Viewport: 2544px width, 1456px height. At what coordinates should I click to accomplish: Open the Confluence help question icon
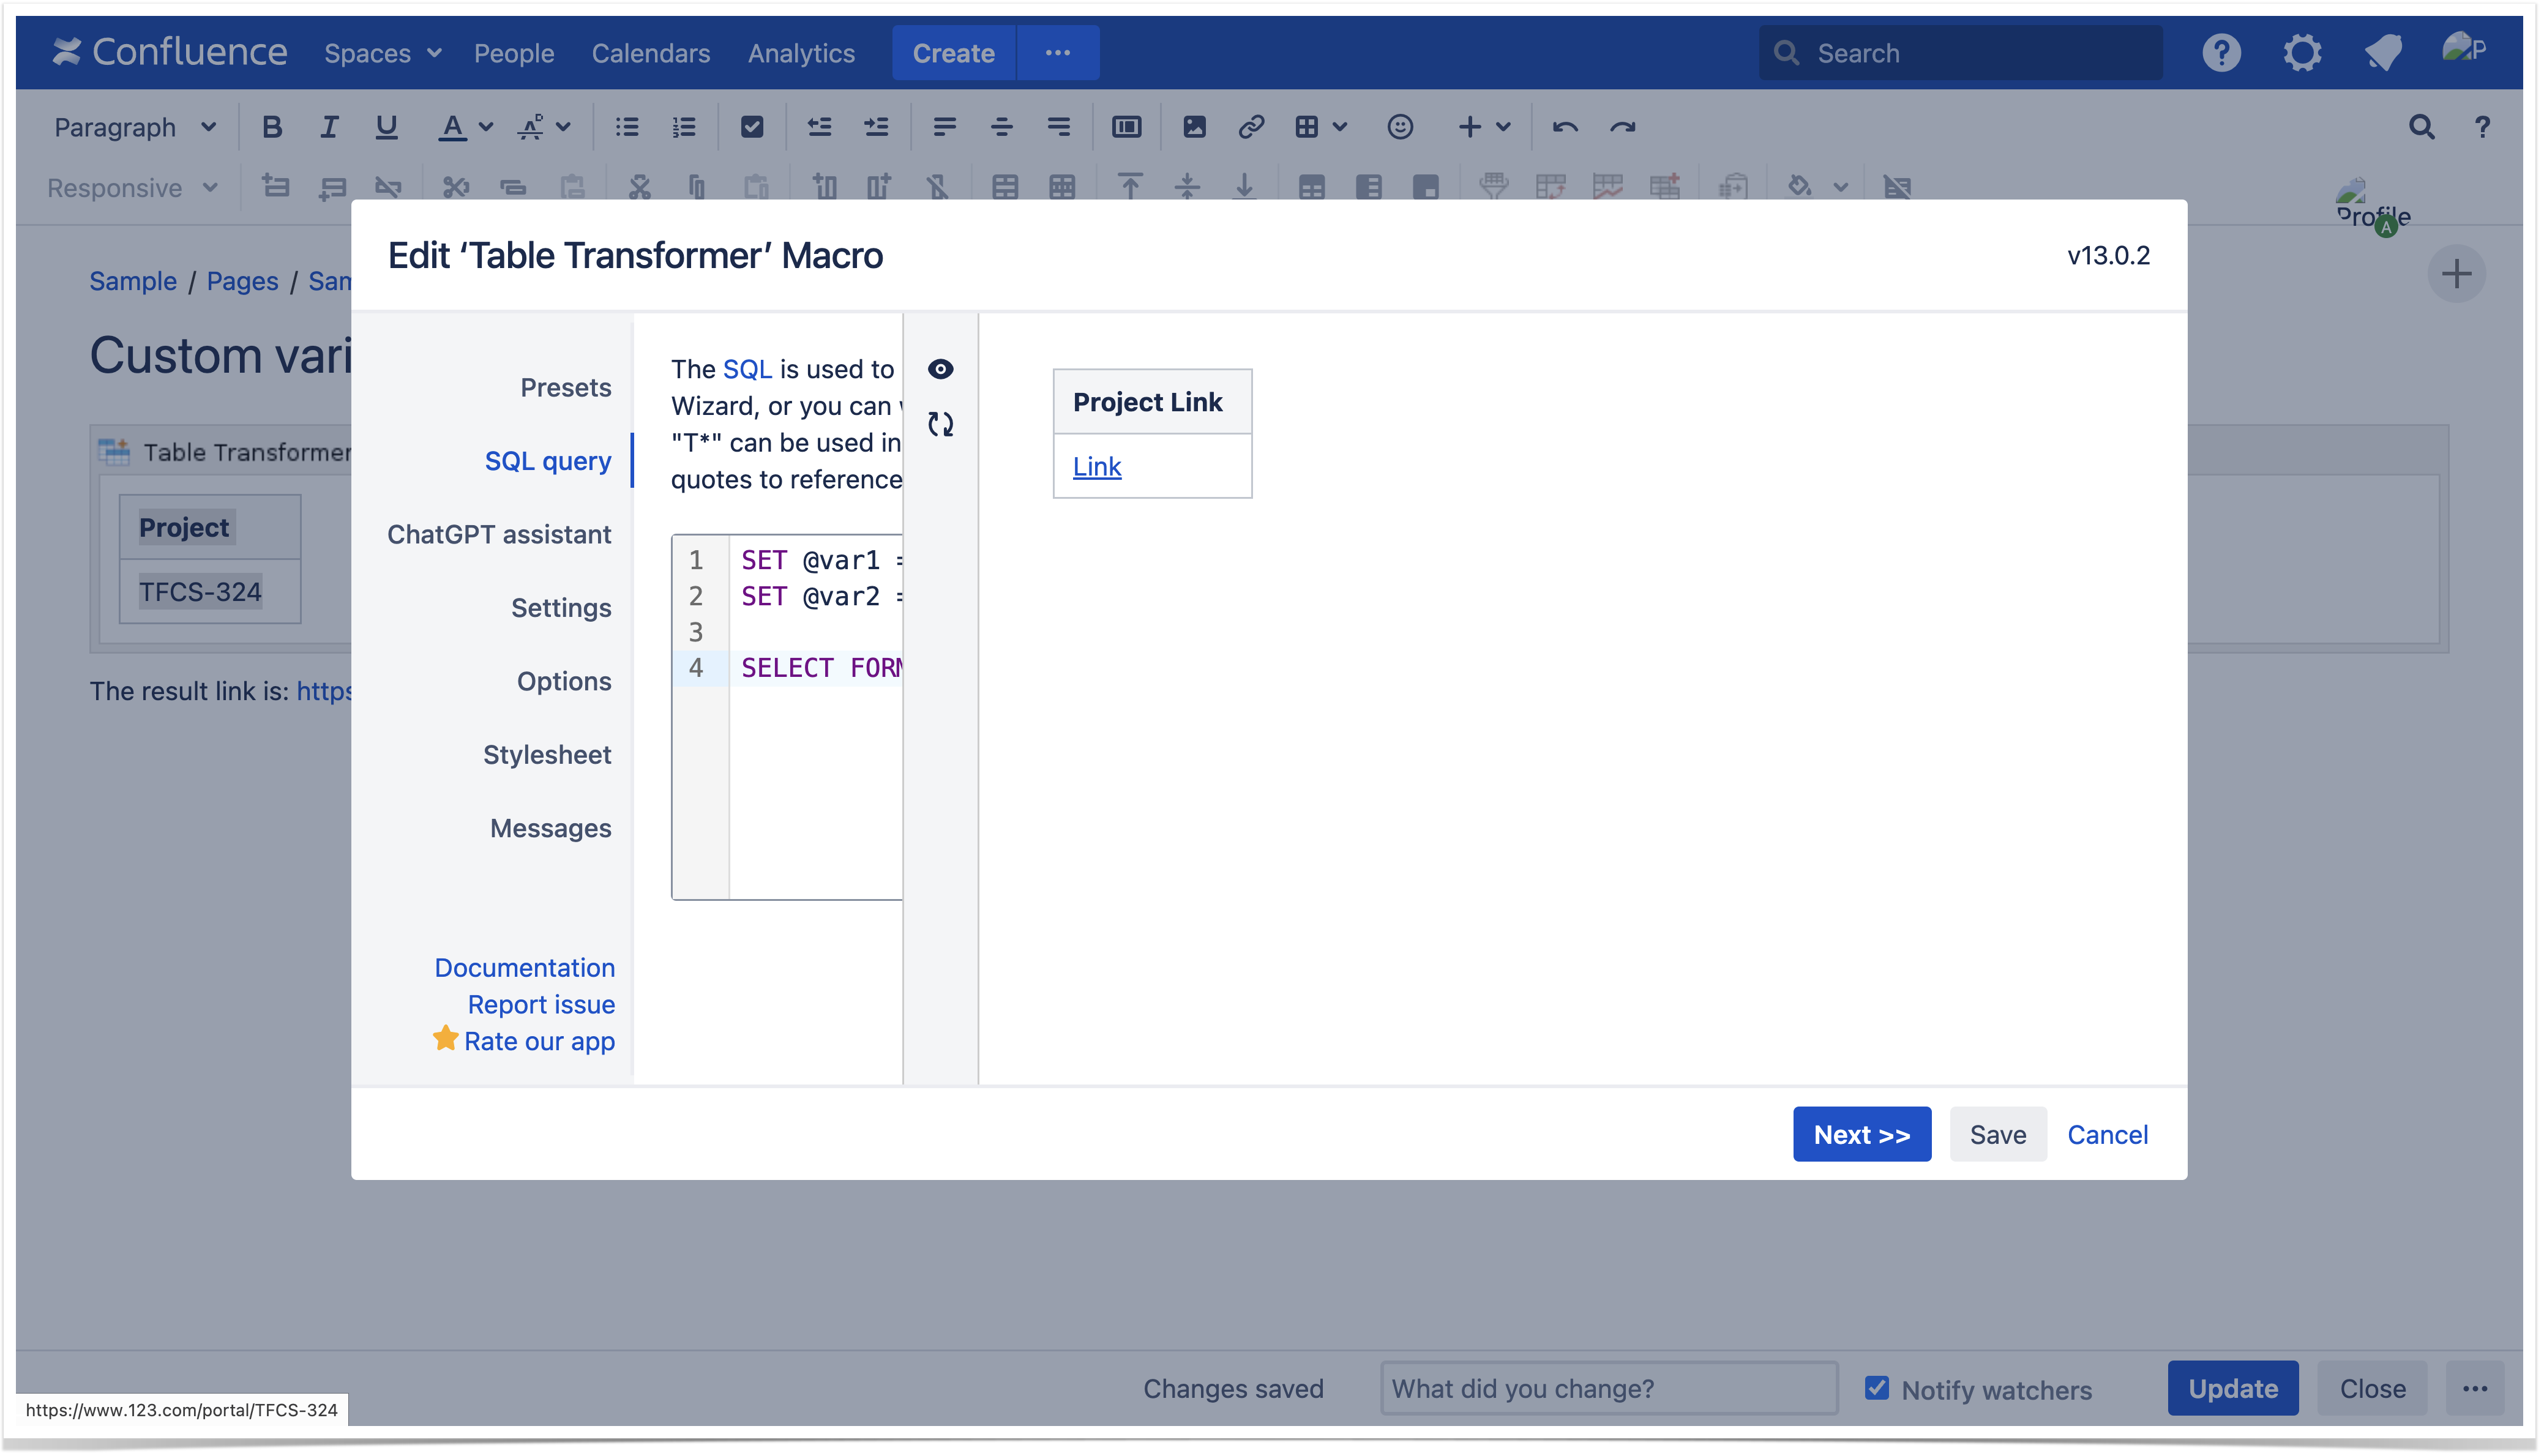tap(2221, 53)
